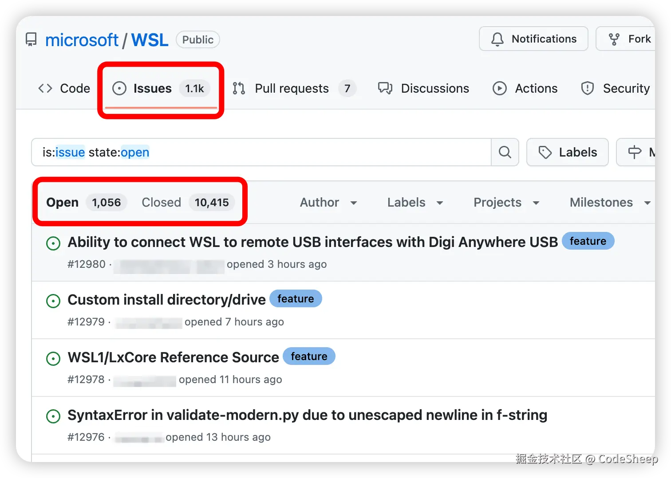Click the pull requests count 7 badge
Image resolution: width=671 pixels, height=478 pixels.
pos(347,89)
